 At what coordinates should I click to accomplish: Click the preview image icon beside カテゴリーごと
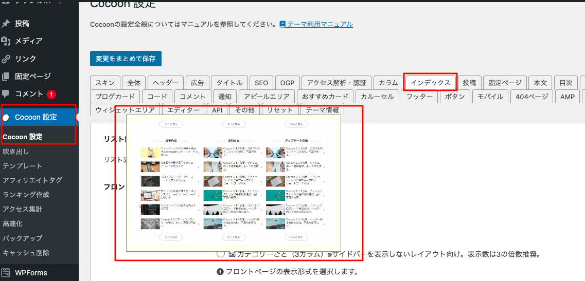click(232, 254)
